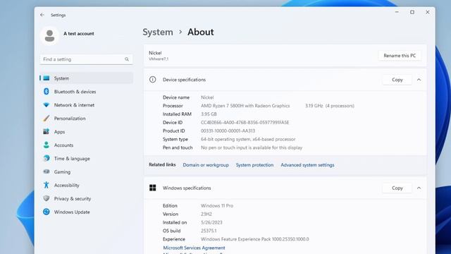Minimize the Settings window

[397, 12]
